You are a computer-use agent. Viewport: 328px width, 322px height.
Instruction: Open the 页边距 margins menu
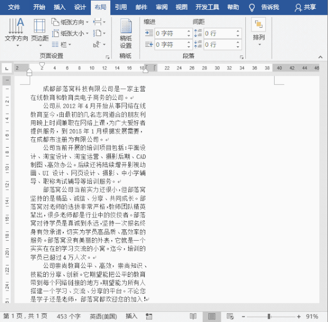click(40, 32)
